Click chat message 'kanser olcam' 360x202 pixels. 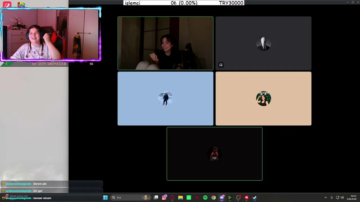(42, 198)
